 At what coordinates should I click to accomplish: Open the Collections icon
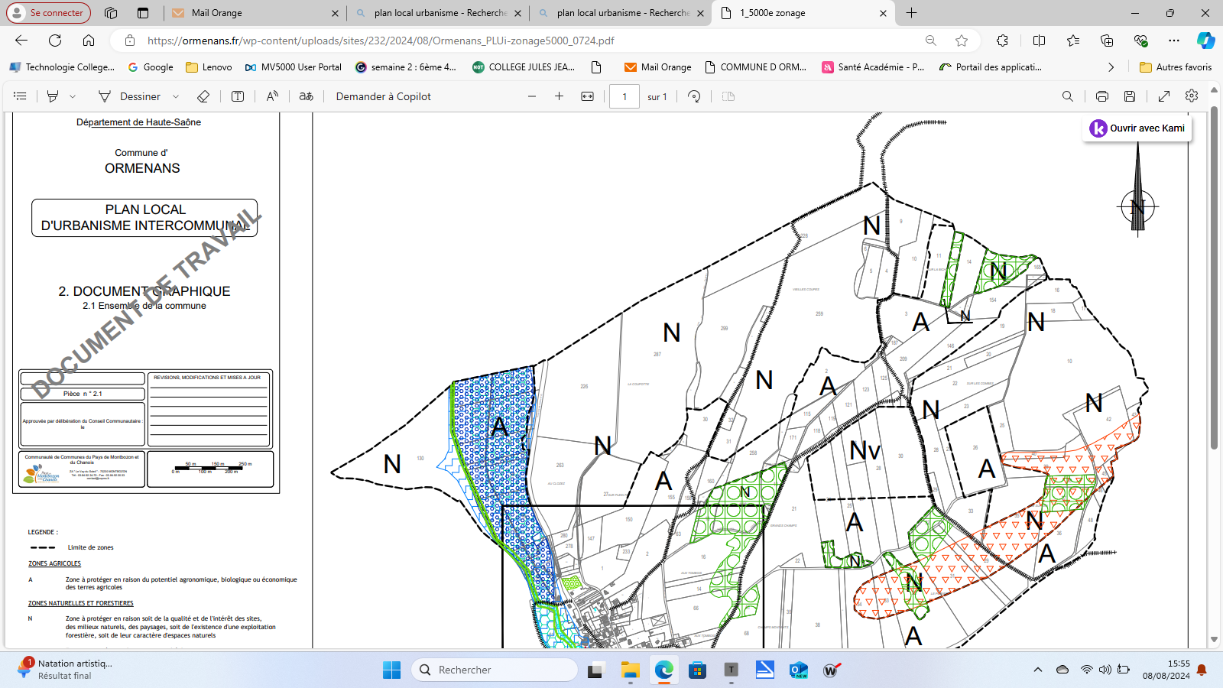point(1107,41)
